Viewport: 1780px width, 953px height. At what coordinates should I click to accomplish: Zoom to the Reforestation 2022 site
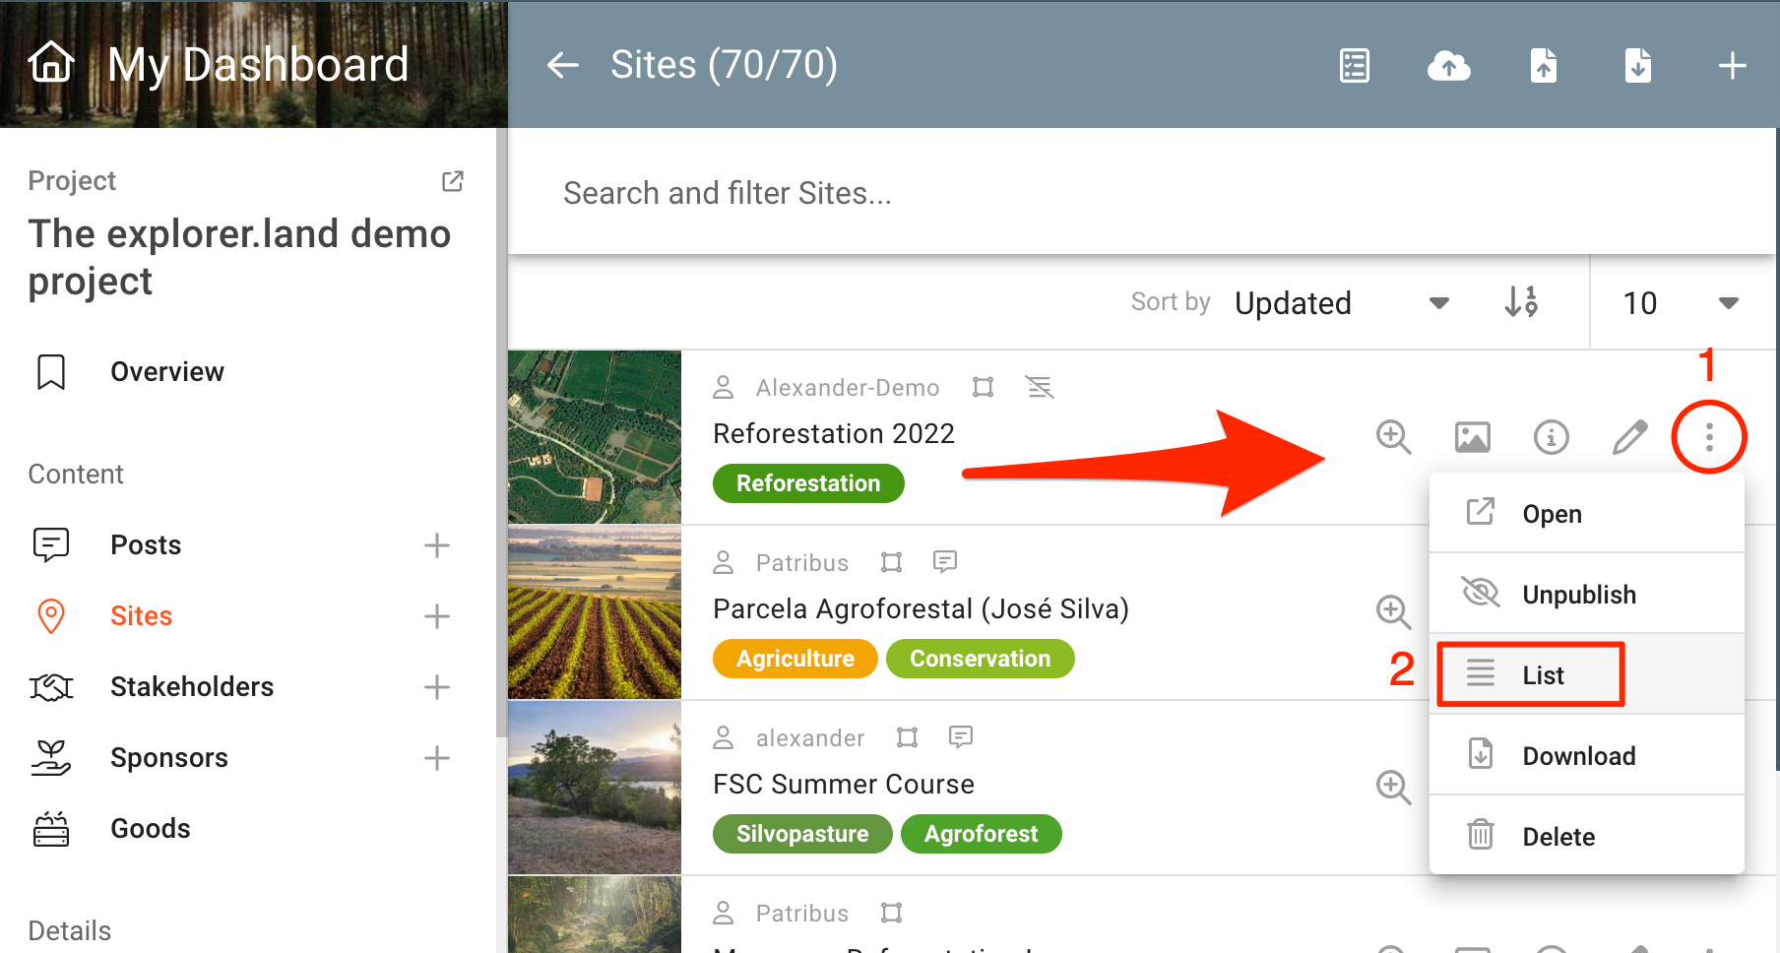(x=1393, y=436)
